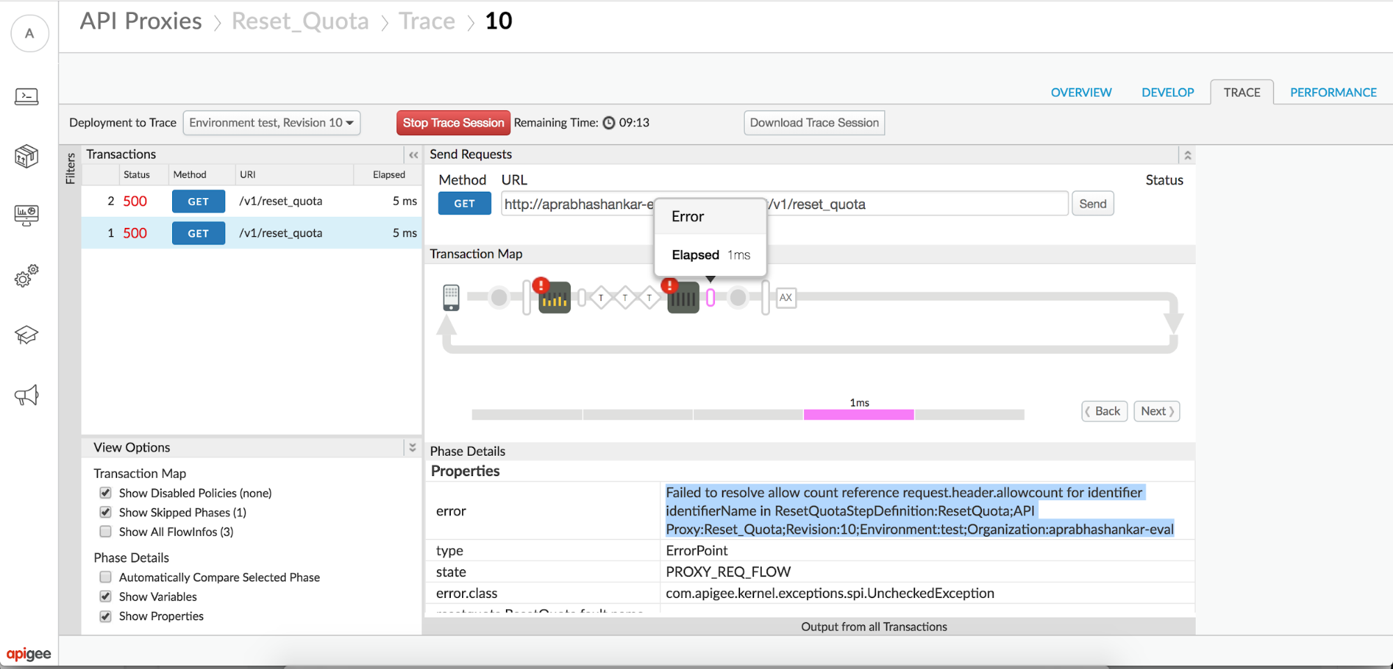Viewport: 1393px width, 669px height.
Task: Collapse the Transactions panel
Action: tap(413, 155)
